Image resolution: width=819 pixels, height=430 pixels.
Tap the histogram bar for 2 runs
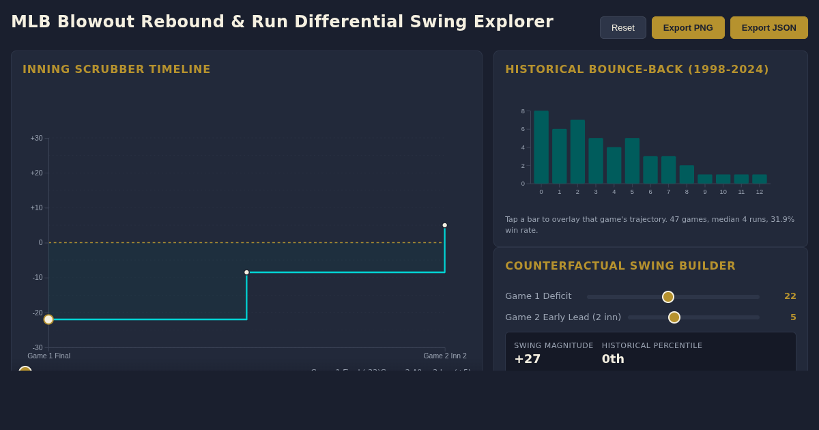[x=577, y=152]
